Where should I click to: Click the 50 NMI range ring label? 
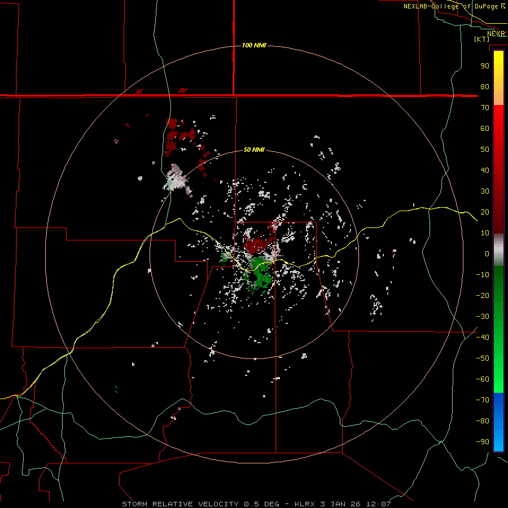click(x=254, y=150)
